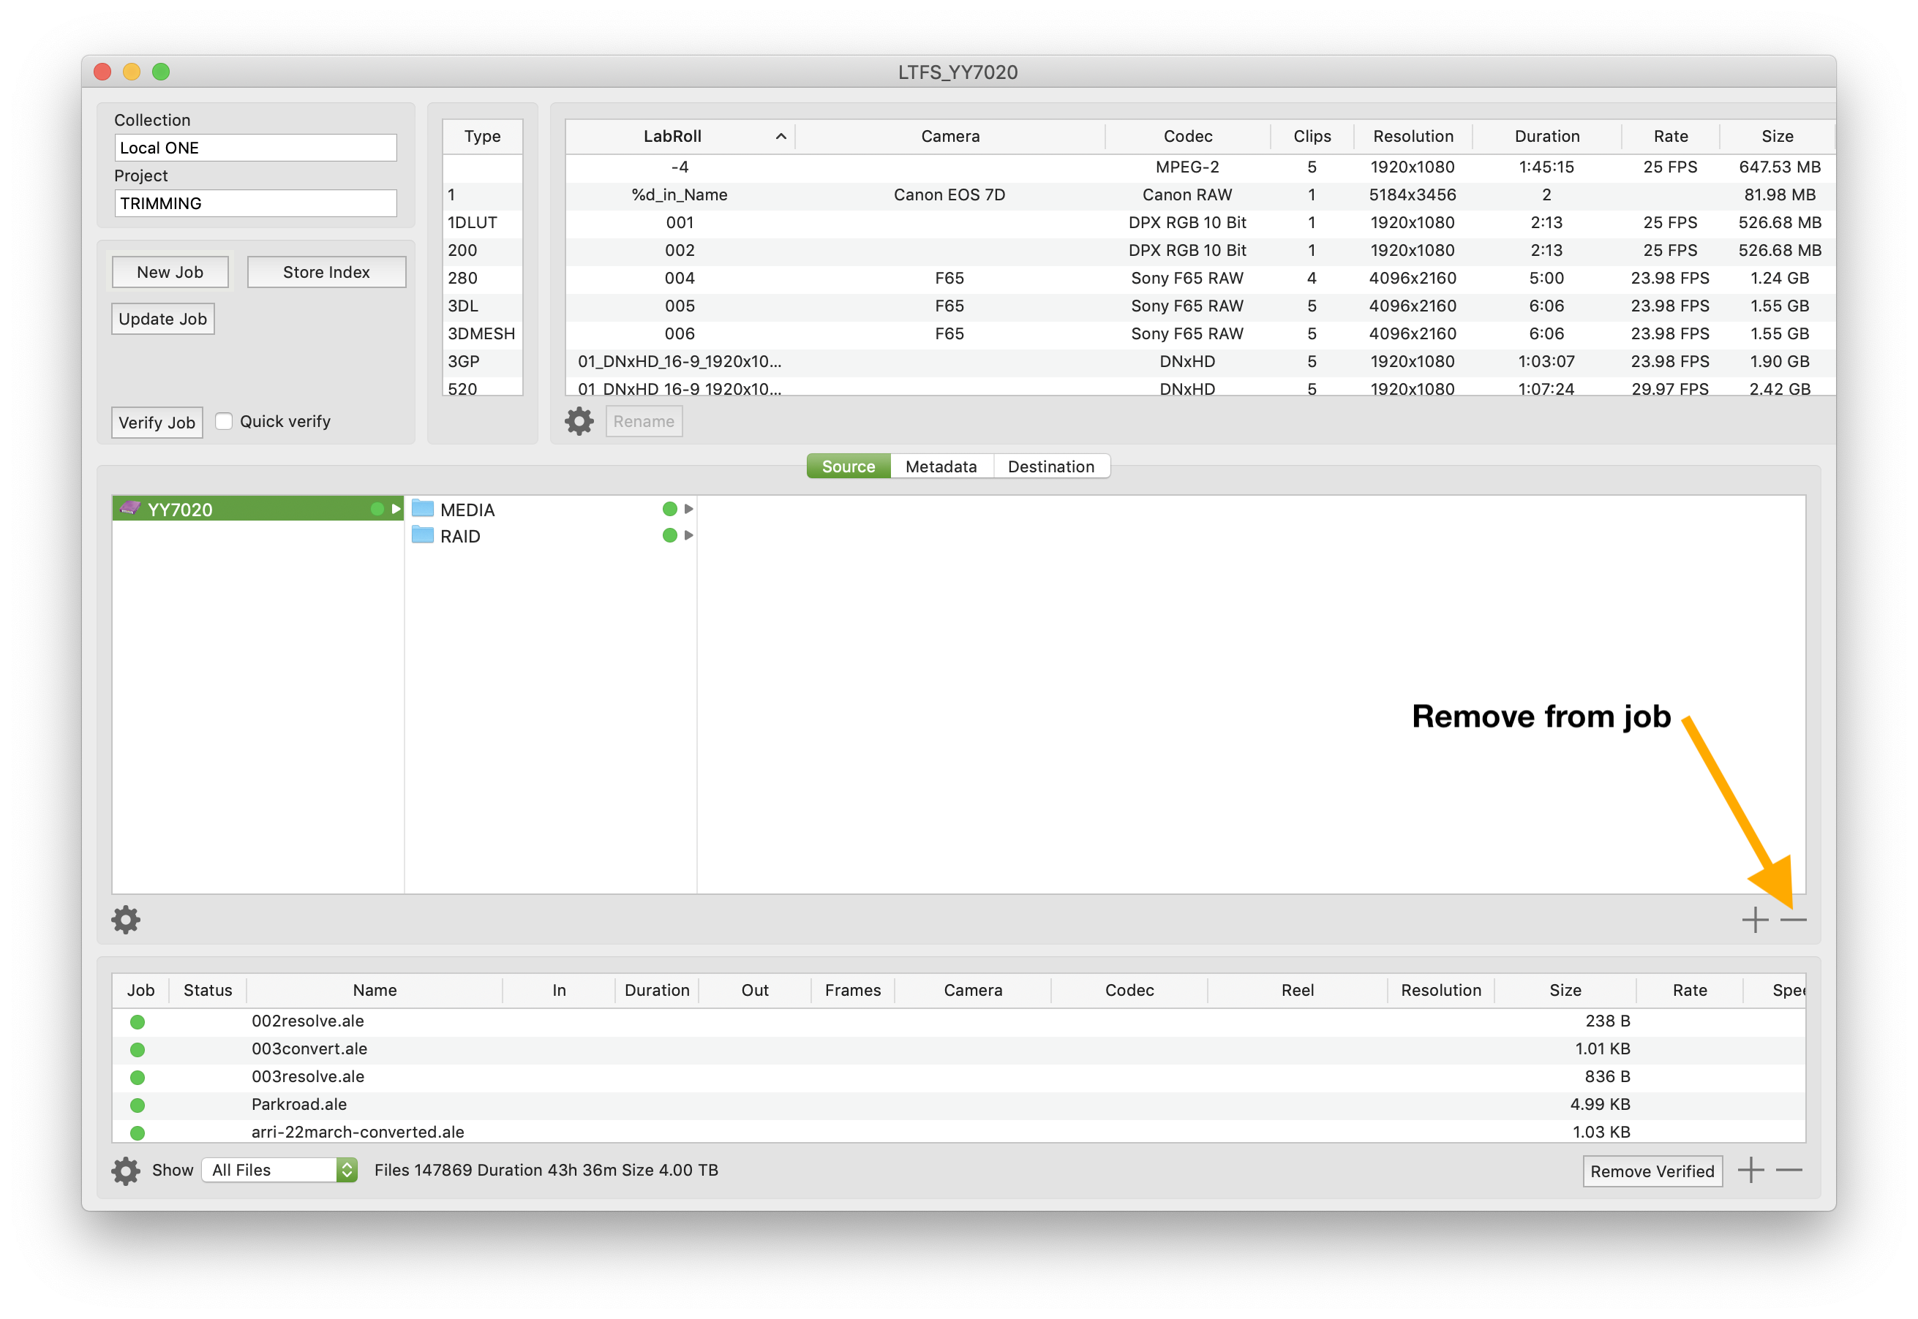Toggle the Quick verify checkbox
The height and width of the screenshot is (1319, 1918).
point(223,421)
